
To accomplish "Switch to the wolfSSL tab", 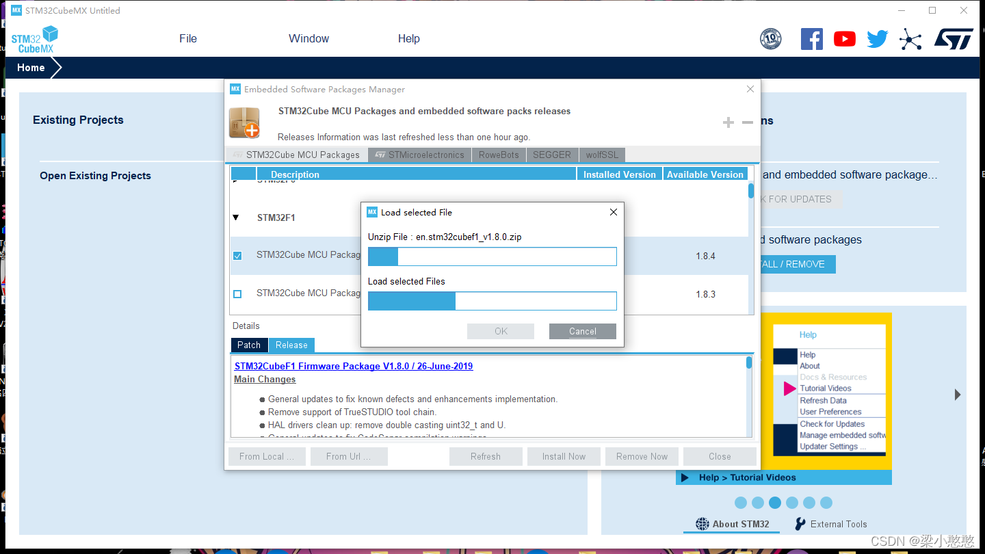I will pyautogui.click(x=602, y=155).
